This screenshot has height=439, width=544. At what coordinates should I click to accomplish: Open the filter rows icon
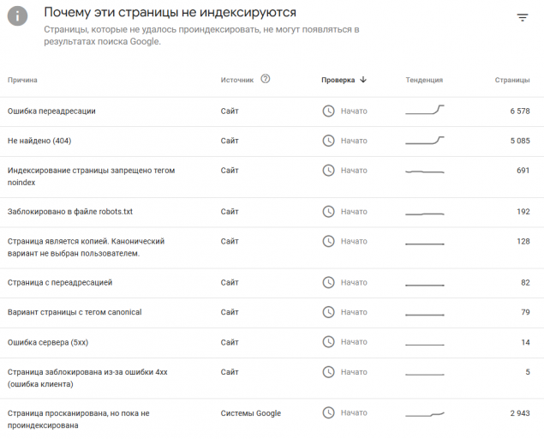tap(523, 18)
